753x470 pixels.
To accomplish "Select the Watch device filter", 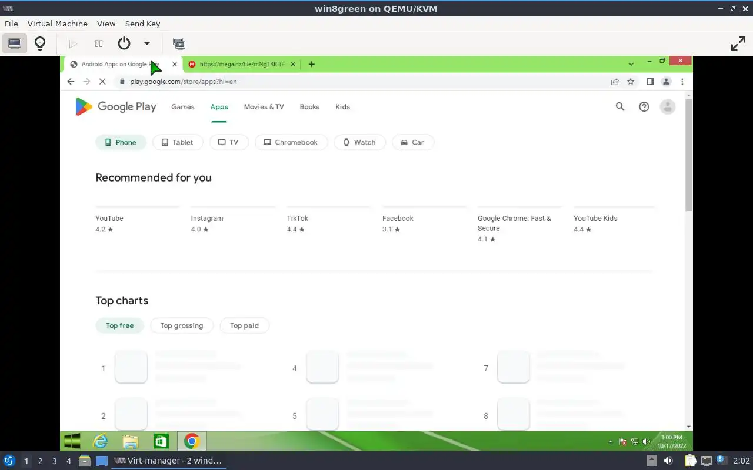I will click(x=359, y=142).
